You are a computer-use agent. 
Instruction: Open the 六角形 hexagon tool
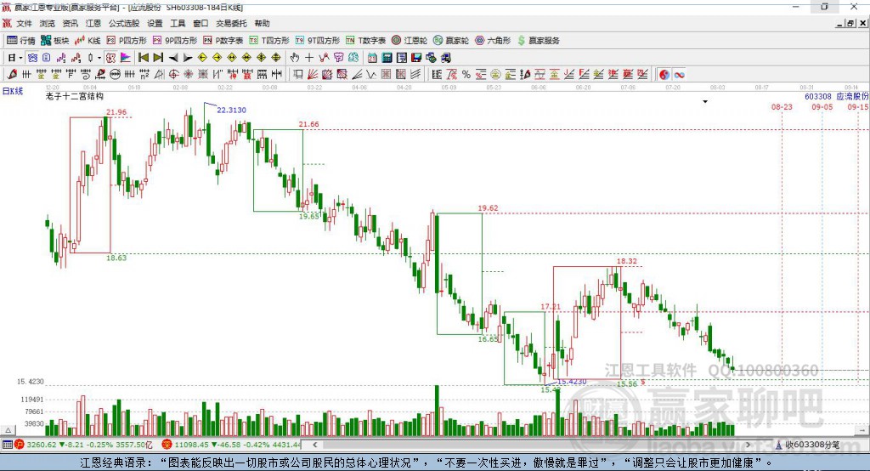click(x=493, y=41)
